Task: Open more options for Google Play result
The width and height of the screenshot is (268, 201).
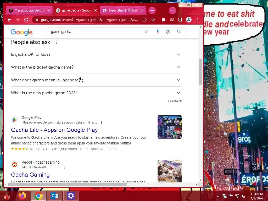Action: [x=101, y=122]
